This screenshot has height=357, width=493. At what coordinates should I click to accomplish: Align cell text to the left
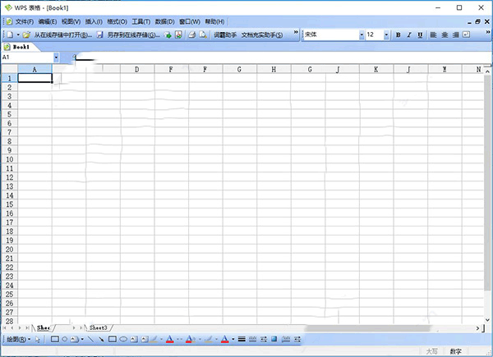click(433, 34)
